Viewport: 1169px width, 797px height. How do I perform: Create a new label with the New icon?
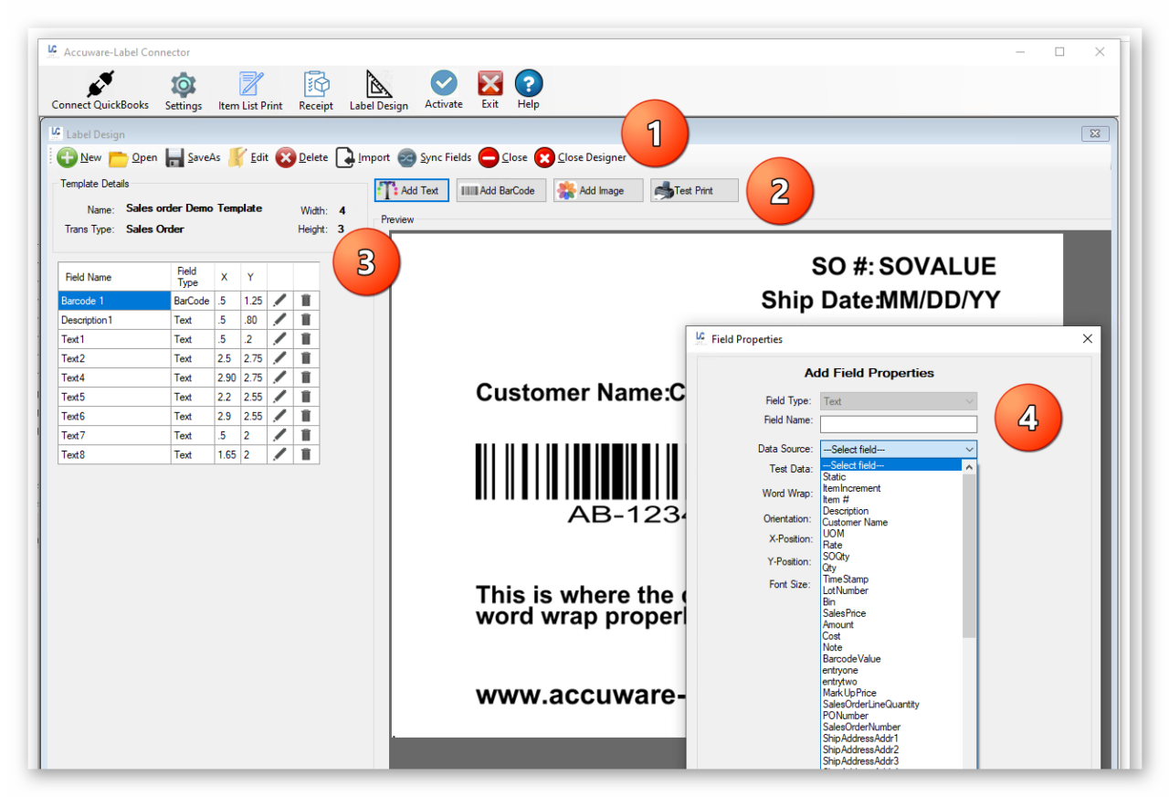(x=79, y=157)
